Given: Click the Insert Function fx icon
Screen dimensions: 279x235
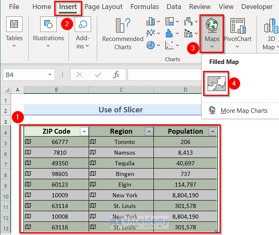Looking at the screenshot, I should 116,75.
